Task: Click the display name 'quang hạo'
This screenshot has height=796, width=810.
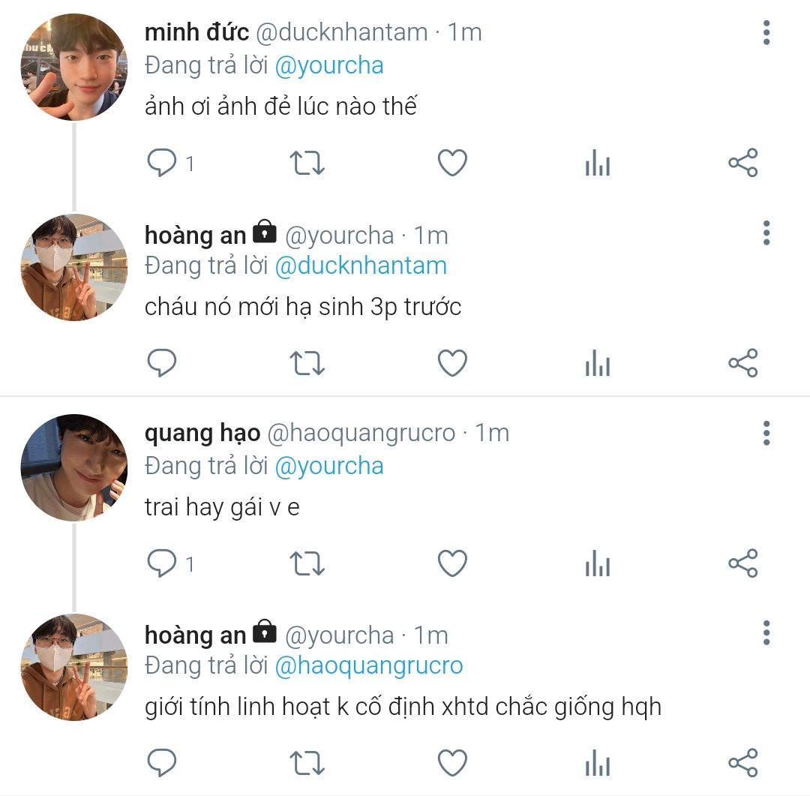Action: [202, 434]
